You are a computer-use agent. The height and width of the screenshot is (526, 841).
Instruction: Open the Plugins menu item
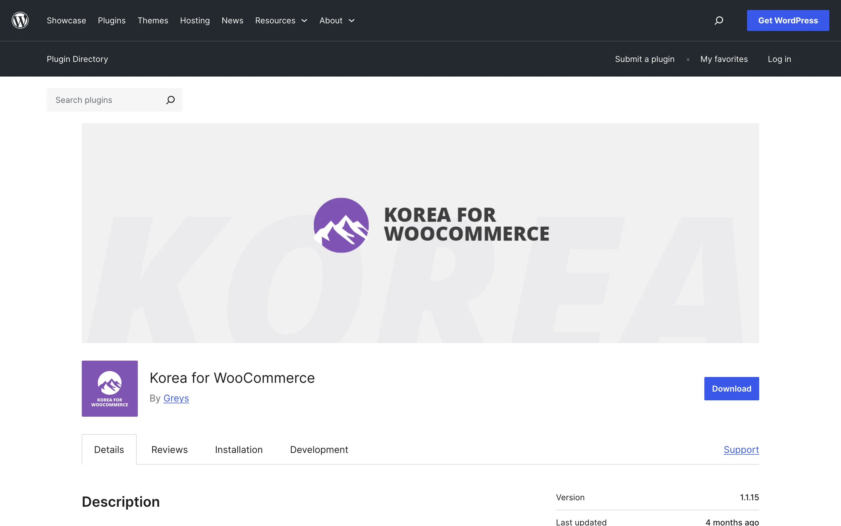click(x=112, y=20)
